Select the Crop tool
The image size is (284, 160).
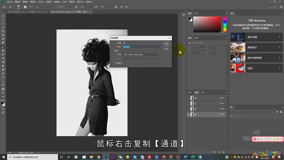click(3, 31)
